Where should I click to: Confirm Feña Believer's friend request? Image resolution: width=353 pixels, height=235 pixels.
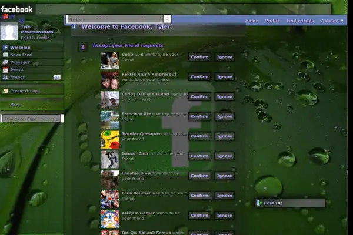point(199,196)
